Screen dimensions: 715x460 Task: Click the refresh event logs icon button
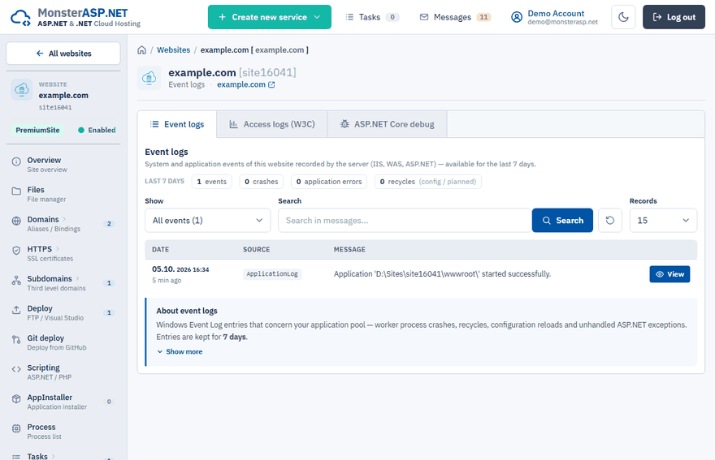[x=609, y=221]
